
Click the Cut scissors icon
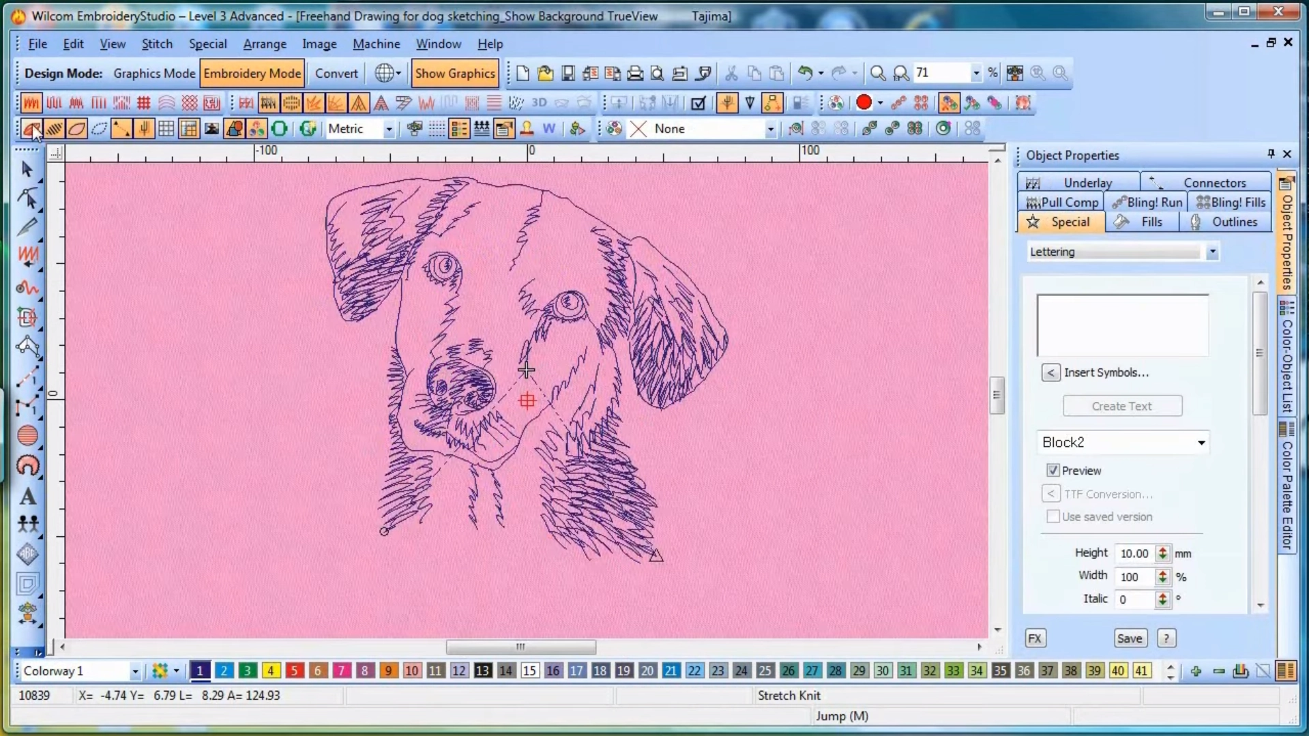[x=731, y=73]
